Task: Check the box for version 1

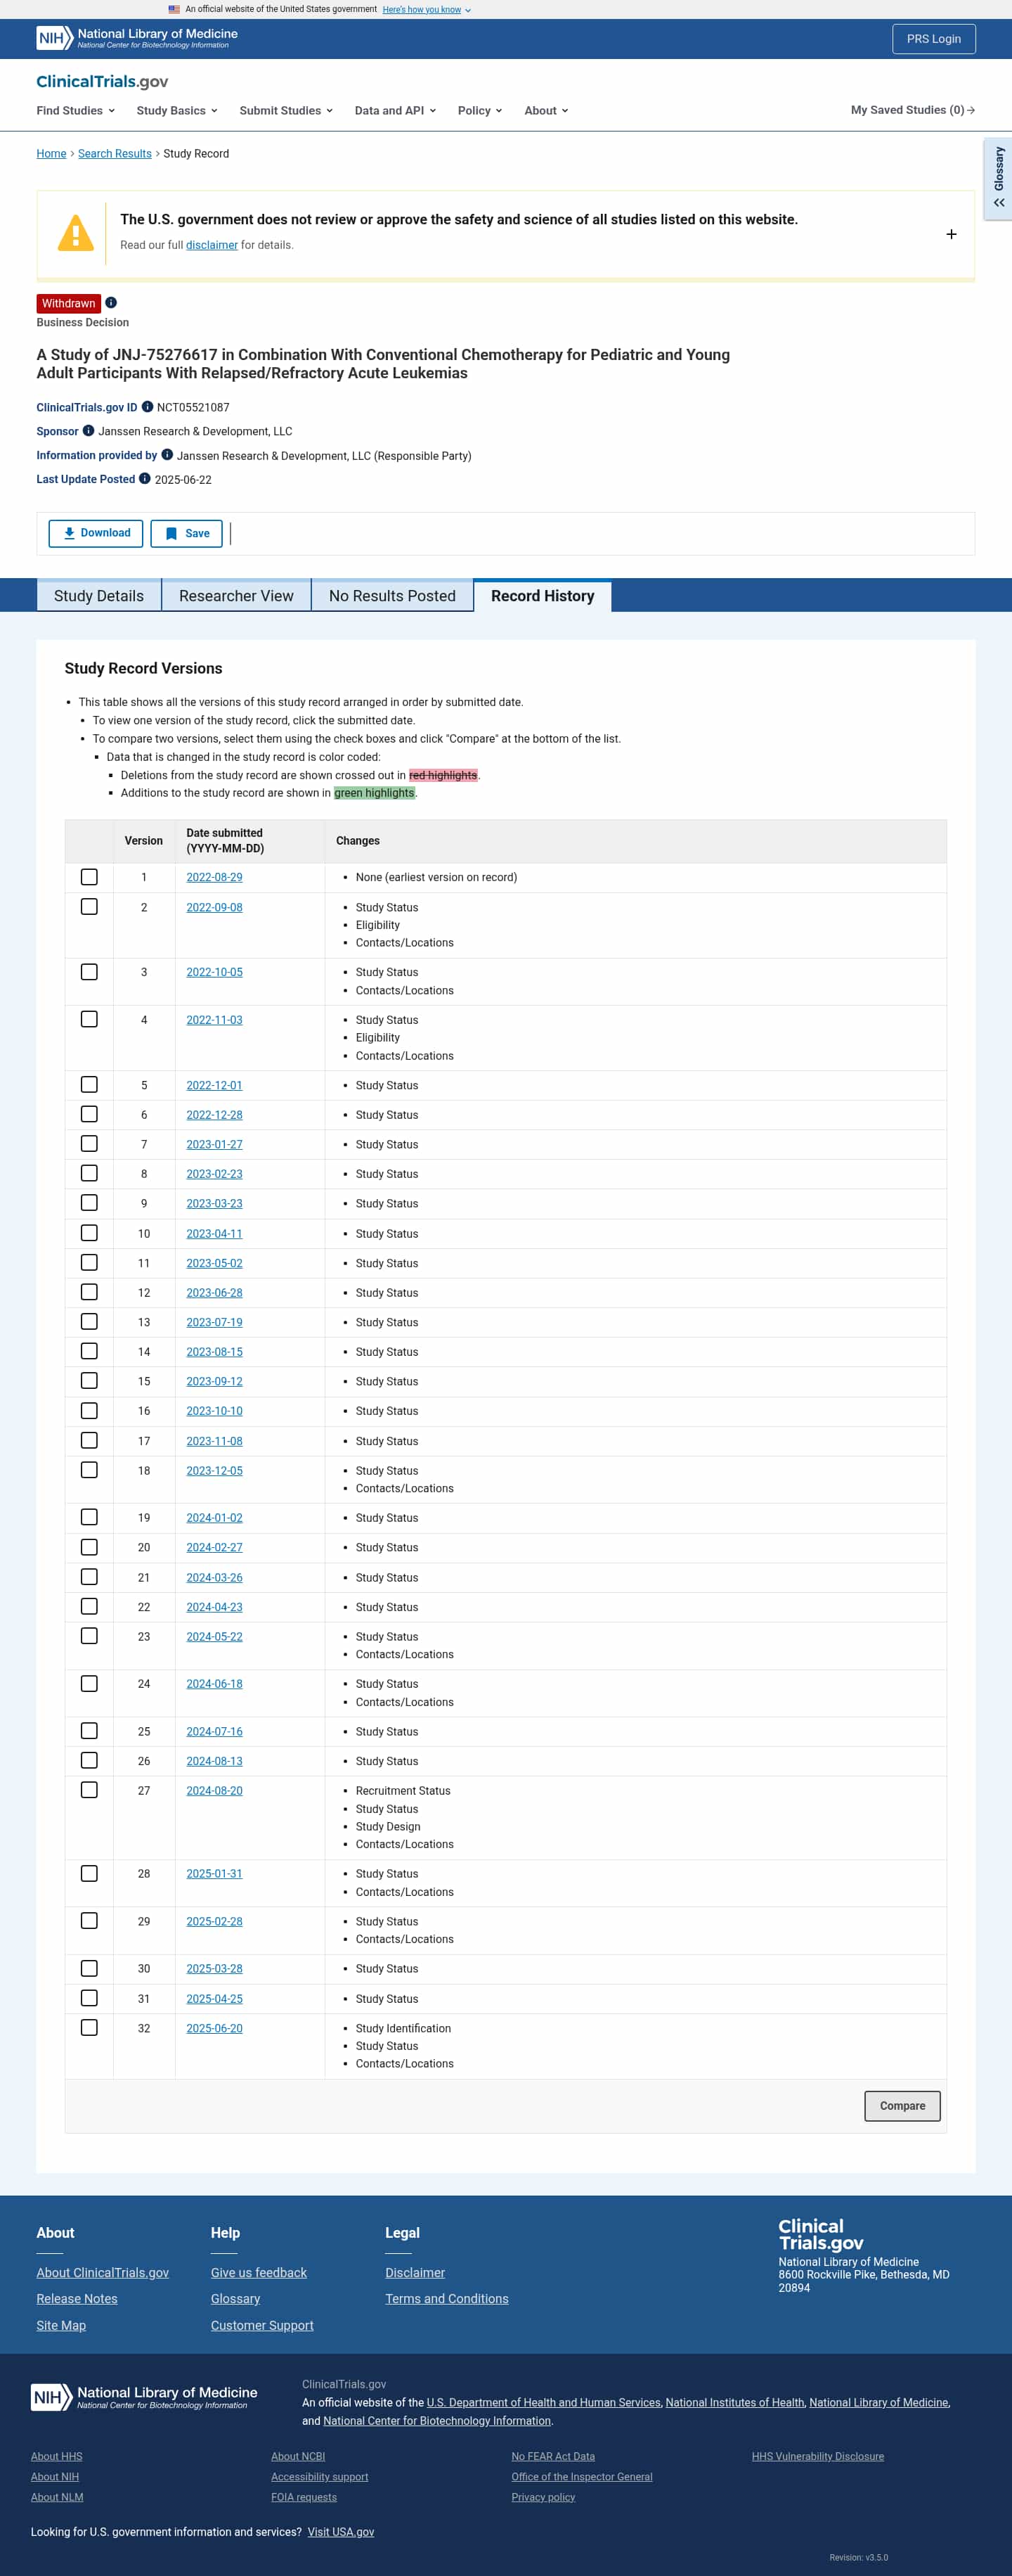Action: pyautogui.click(x=89, y=877)
